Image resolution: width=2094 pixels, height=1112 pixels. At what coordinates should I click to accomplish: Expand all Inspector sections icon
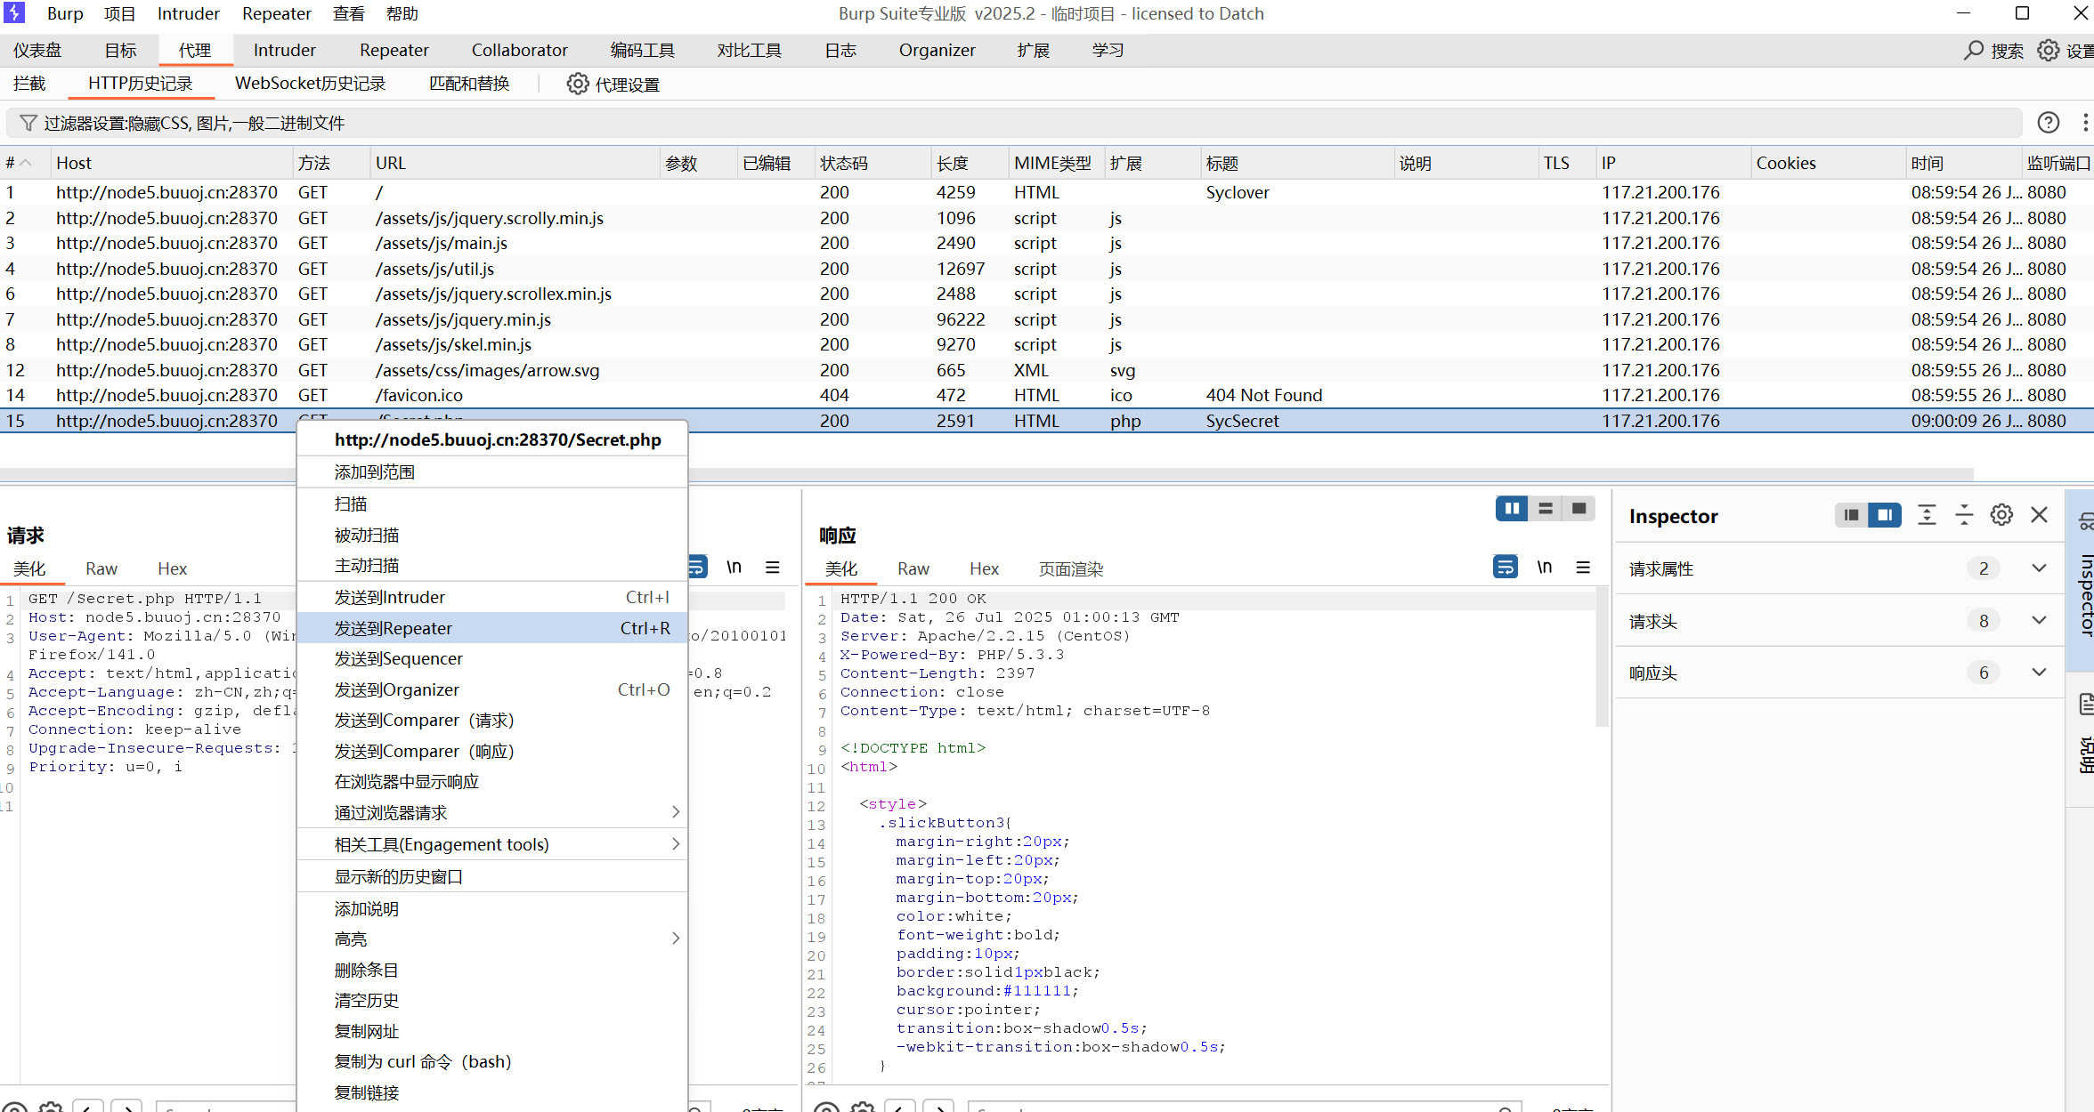pyautogui.click(x=1927, y=515)
